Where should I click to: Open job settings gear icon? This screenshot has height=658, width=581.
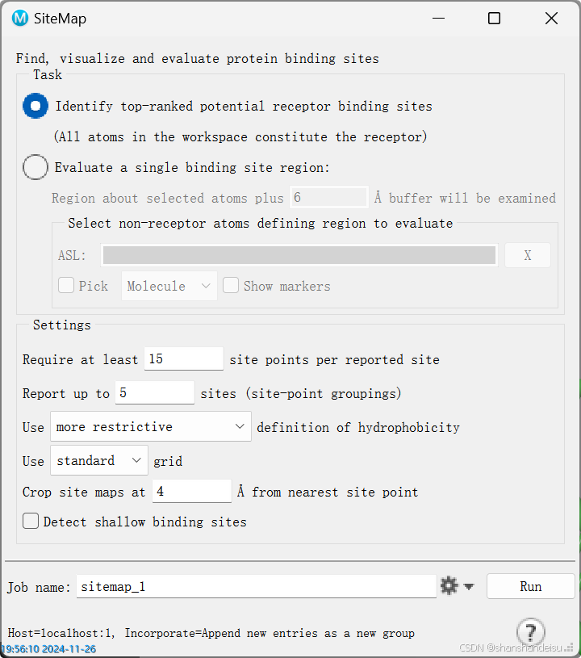(x=449, y=586)
